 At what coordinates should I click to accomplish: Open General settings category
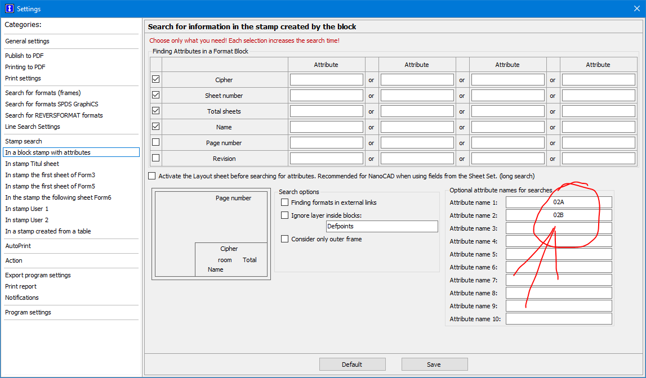tap(27, 41)
